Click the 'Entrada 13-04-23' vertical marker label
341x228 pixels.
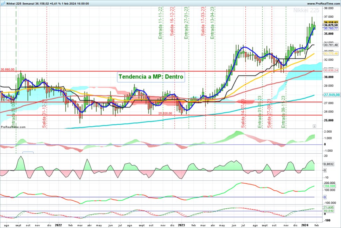click(x=212, y=23)
